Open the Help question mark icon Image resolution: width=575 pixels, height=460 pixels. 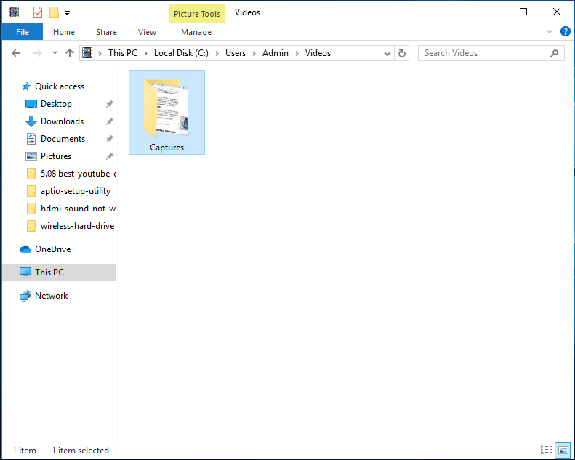565,32
